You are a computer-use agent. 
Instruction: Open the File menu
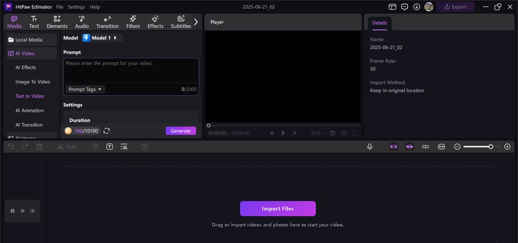[x=60, y=7]
